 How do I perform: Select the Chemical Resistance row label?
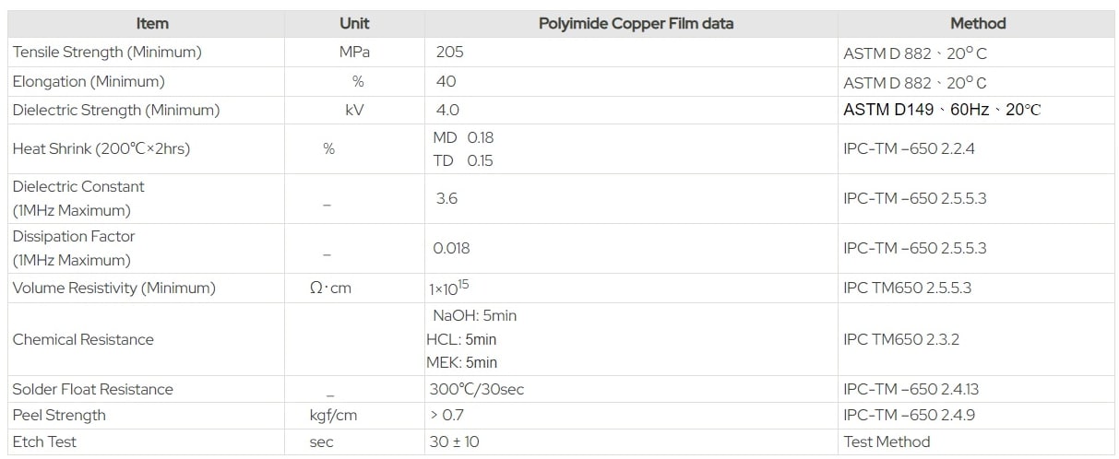pos(83,339)
